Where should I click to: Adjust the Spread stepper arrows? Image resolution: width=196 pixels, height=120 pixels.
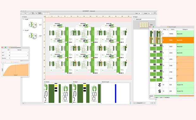(152, 13)
